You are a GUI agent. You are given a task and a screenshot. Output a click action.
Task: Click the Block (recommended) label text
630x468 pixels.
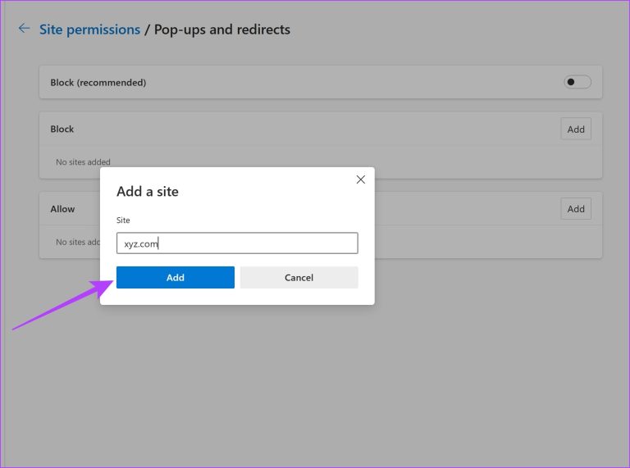98,83
